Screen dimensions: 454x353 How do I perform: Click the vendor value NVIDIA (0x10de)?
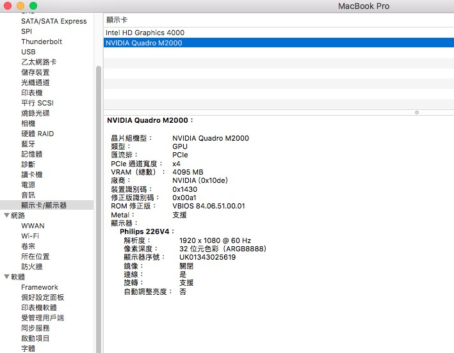point(200,180)
